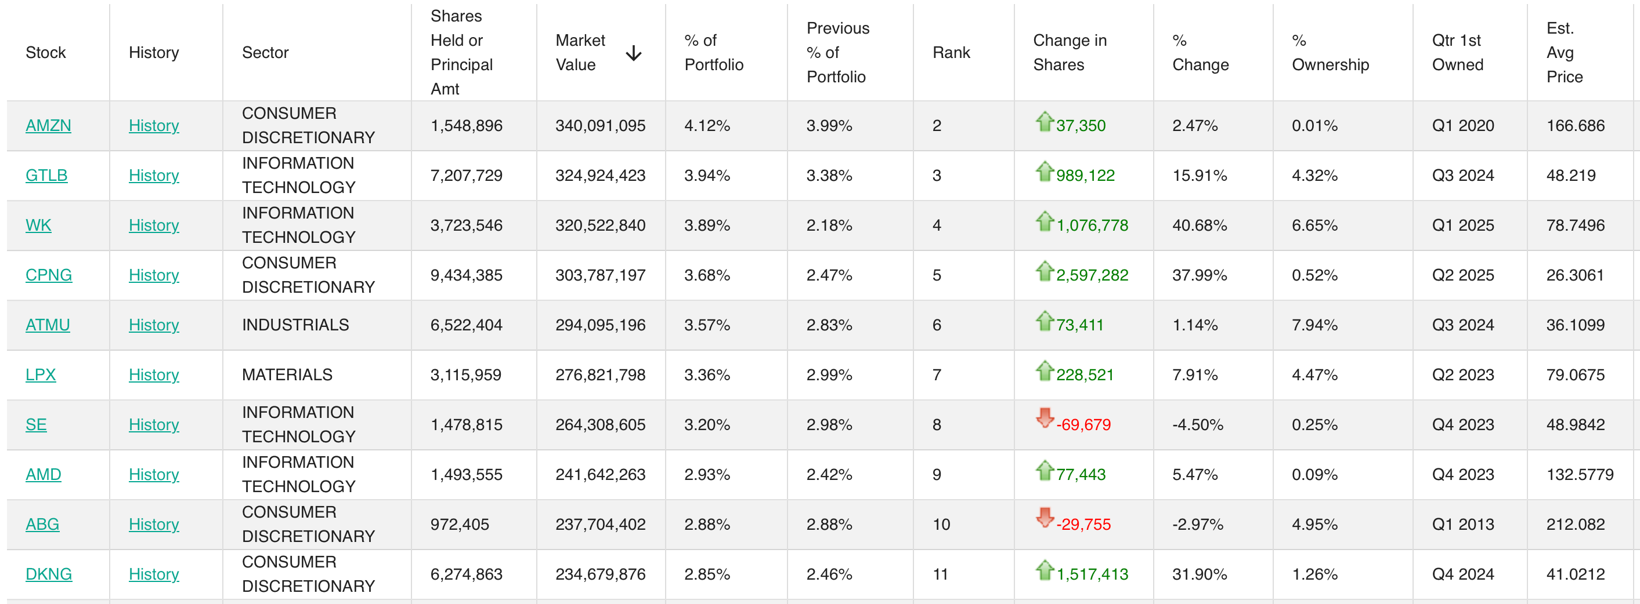
Task: Sort by the % Change column header
Action: pyautogui.click(x=1200, y=53)
